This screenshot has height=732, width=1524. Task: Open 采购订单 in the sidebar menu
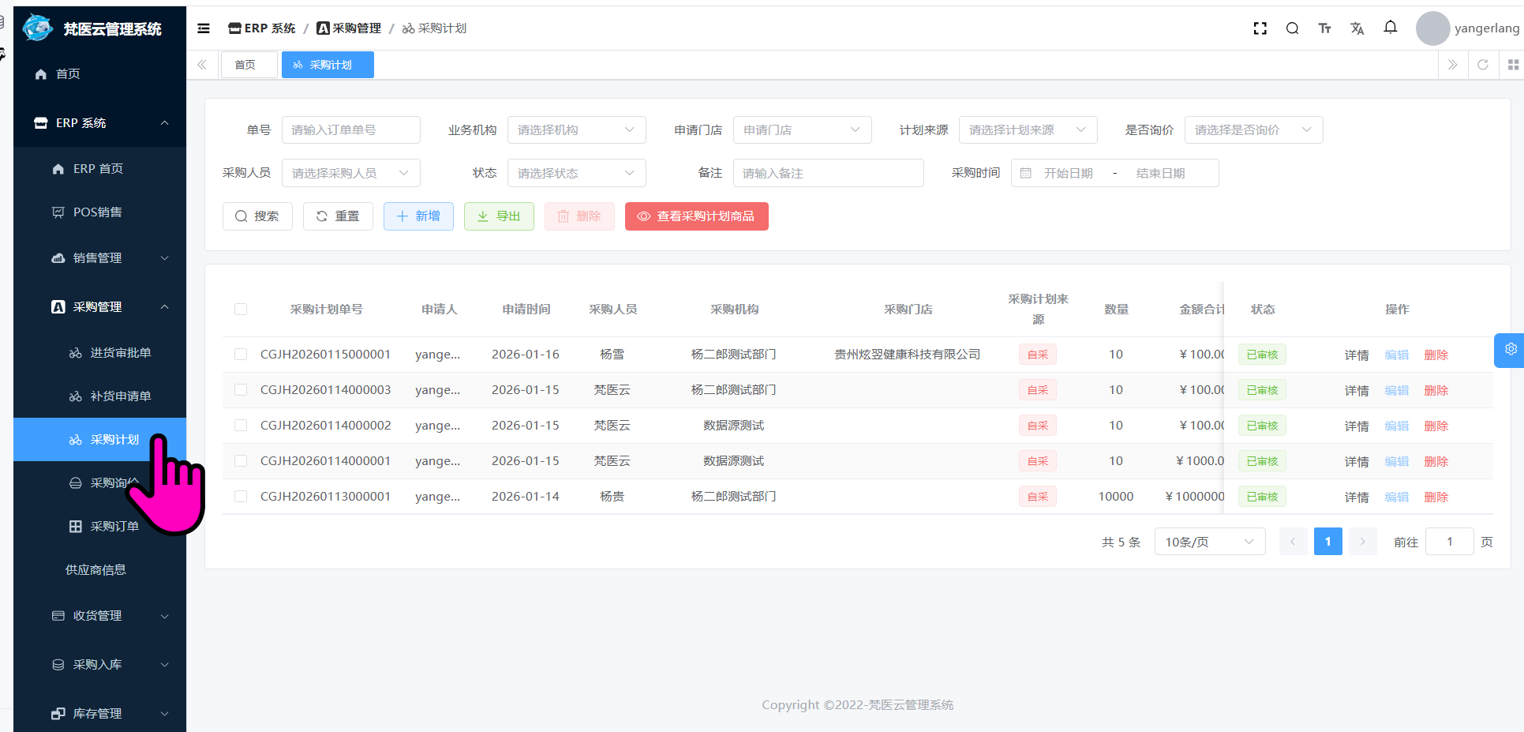(x=114, y=527)
